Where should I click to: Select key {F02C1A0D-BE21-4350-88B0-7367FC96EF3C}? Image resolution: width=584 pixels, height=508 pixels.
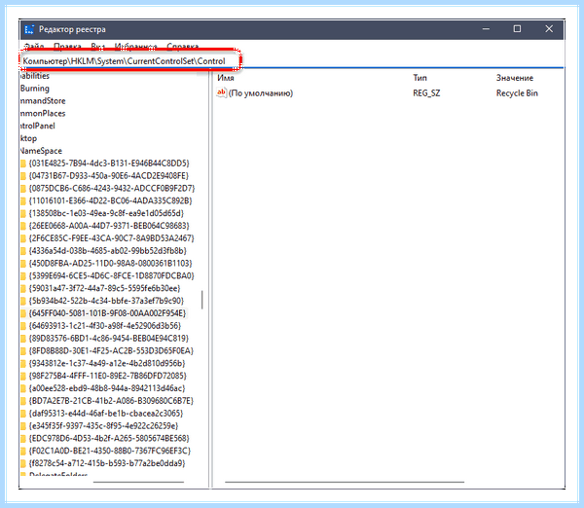point(109,451)
